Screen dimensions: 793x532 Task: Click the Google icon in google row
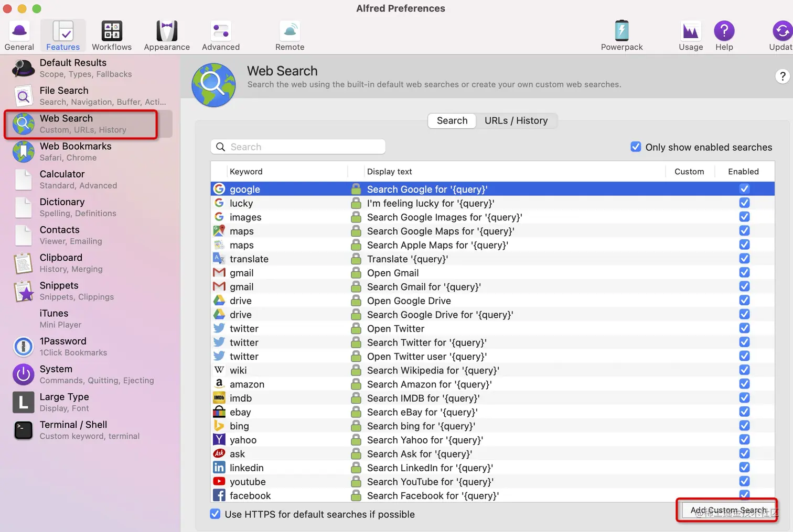[x=219, y=189]
